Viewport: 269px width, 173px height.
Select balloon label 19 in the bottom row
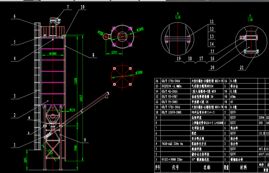point(178,58)
